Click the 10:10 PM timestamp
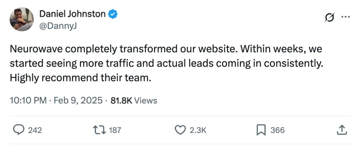Image resolution: width=361 pixels, height=151 pixels. coord(28,101)
